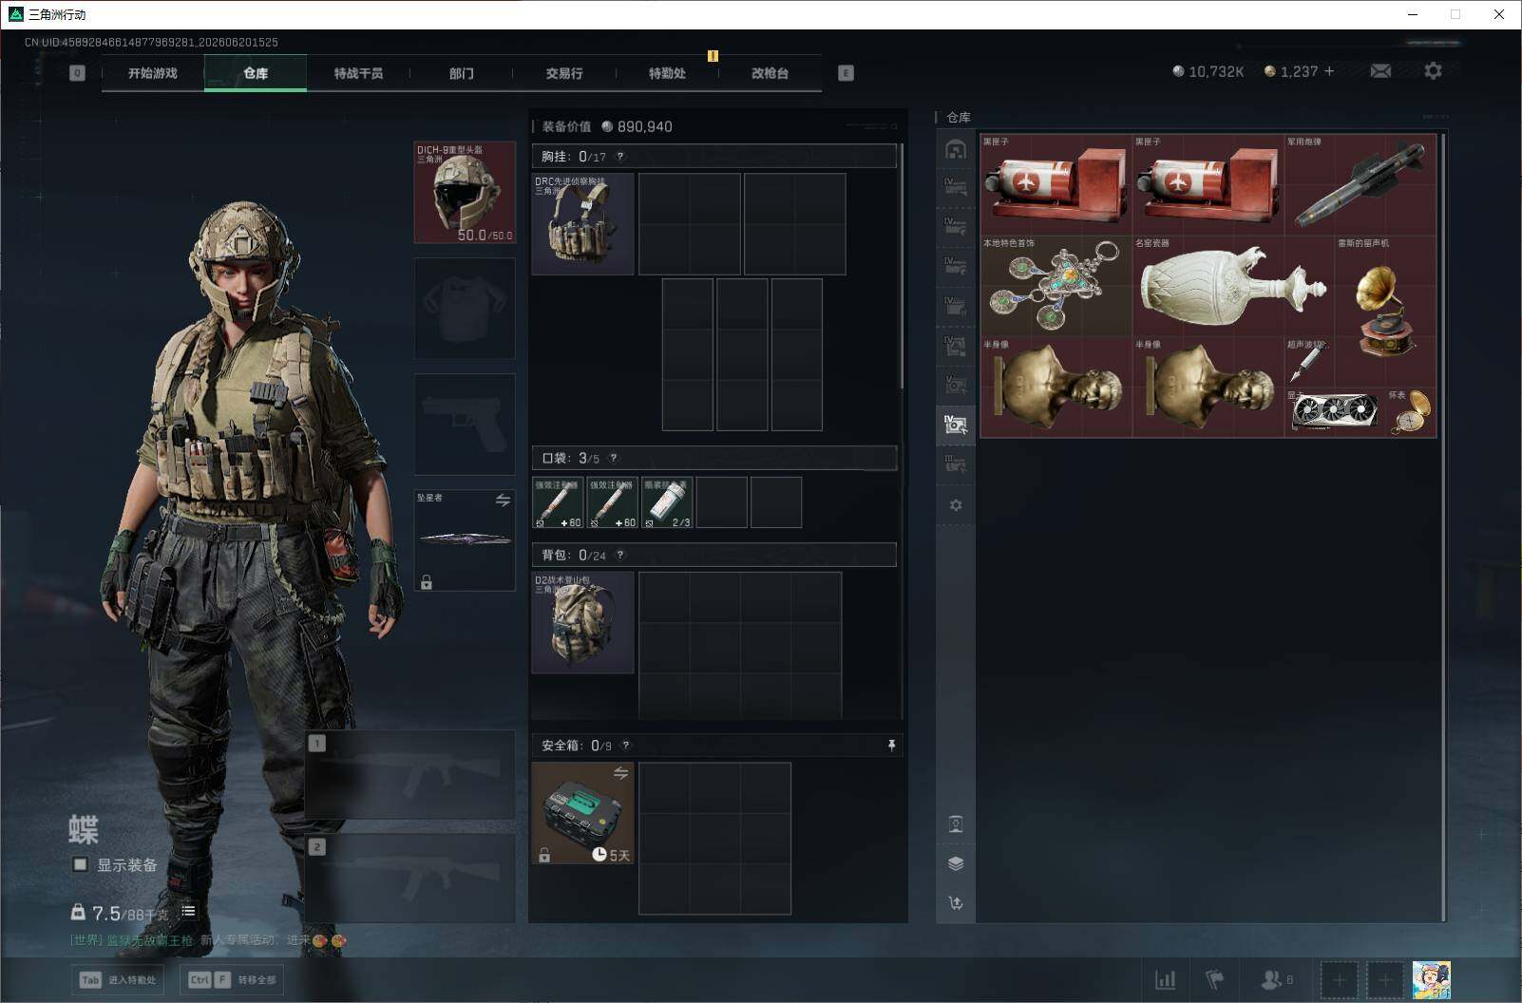The width and height of the screenshot is (1522, 1003).
Task: Show help for 安全箱 capacity
Action: (625, 746)
